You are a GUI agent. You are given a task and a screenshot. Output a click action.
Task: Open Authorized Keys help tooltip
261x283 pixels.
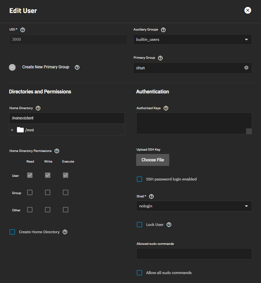point(166,108)
